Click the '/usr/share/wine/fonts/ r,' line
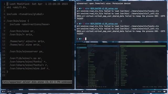Screen dimensions: 168x94 tap(28, 62)
